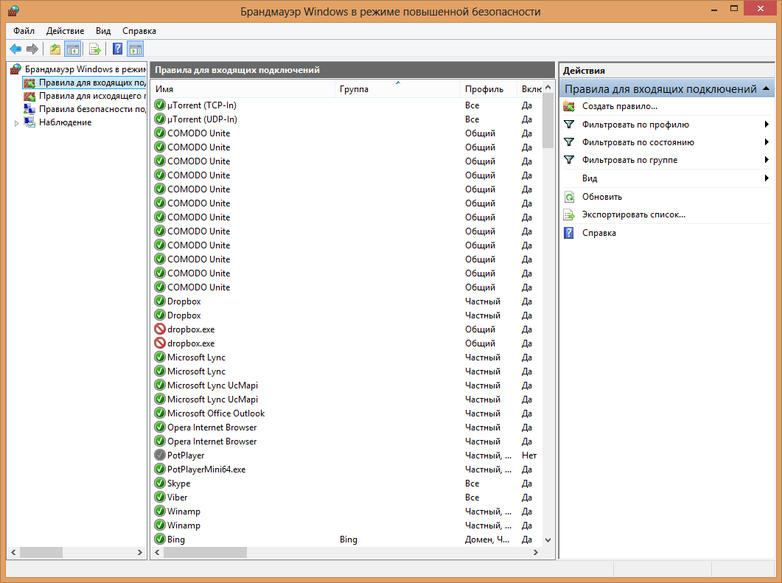Expand the Наблюдение tree node
Screen dimensions: 782x583
tap(16, 122)
